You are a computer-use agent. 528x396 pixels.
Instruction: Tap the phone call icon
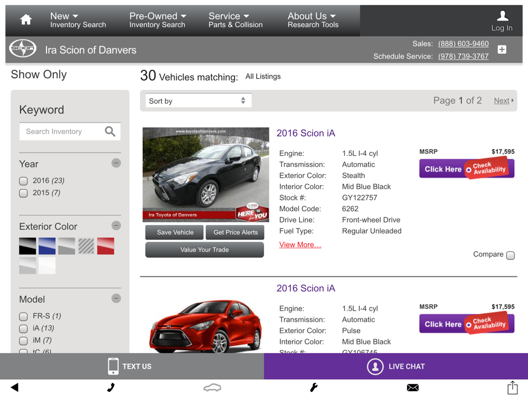(x=111, y=388)
